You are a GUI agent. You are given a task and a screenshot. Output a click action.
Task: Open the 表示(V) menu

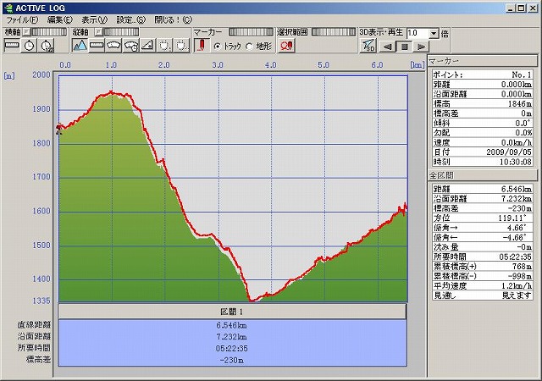click(x=94, y=19)
